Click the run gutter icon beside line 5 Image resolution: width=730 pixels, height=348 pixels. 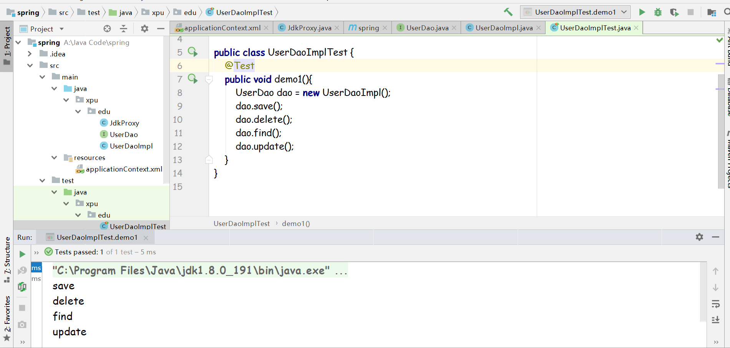pos(193,52)
